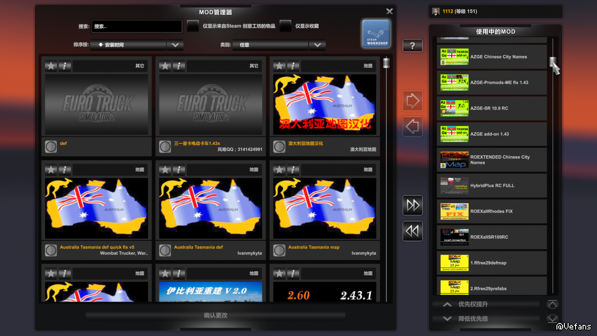Activate selected mod with single right arrow

(413, 101)
